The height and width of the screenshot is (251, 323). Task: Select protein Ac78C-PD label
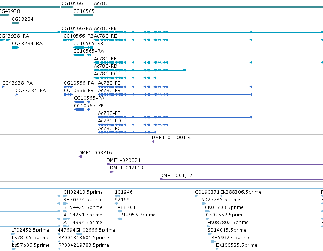pyautogui.click(x=109, y=121)
